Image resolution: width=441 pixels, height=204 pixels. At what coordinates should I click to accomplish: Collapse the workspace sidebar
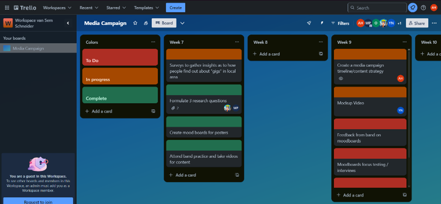coord(68,23)
